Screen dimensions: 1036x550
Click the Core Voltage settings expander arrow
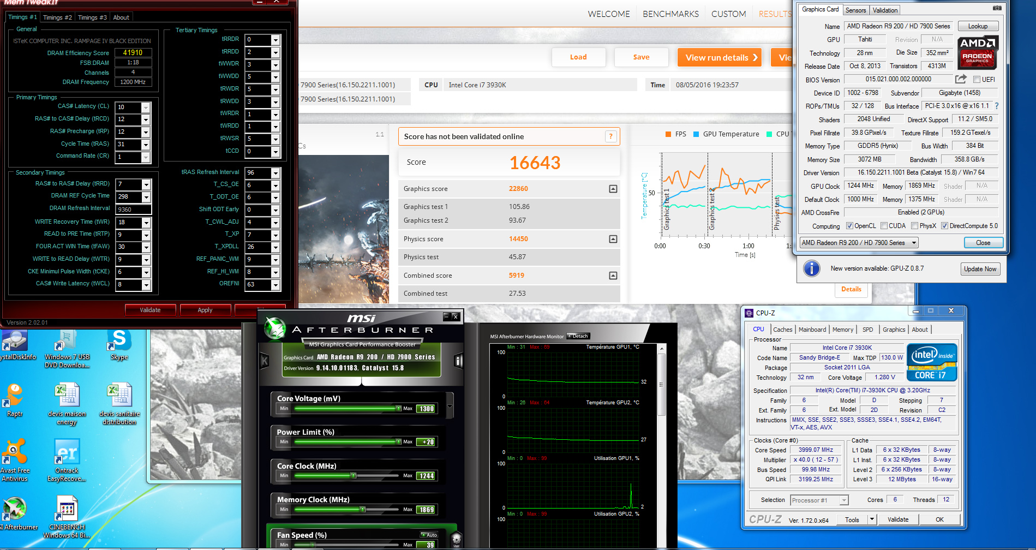(450, 406)
